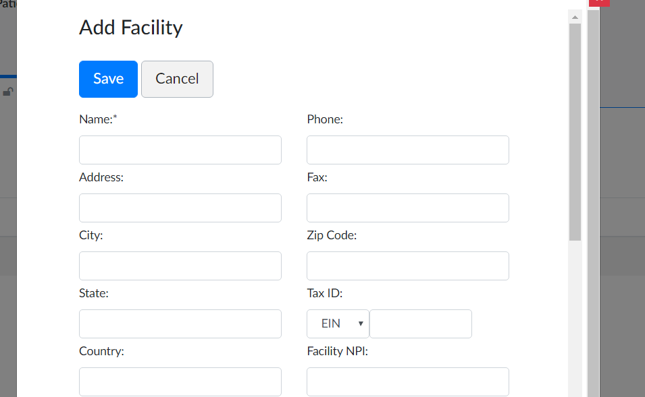645x397 pixels.
Task: Cancel adding the facility
Action: click(x=177, y=79)
